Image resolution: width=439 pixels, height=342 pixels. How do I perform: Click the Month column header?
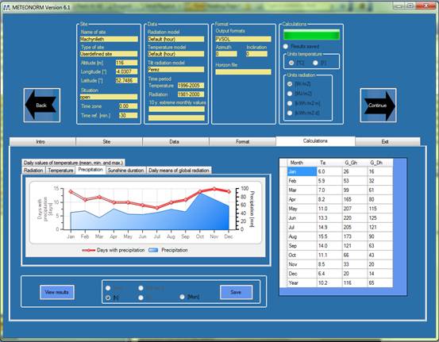302,163
